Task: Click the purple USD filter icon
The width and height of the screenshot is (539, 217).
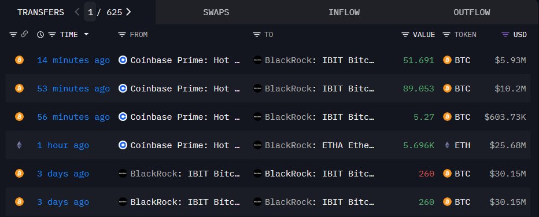Action: point(505,34)
